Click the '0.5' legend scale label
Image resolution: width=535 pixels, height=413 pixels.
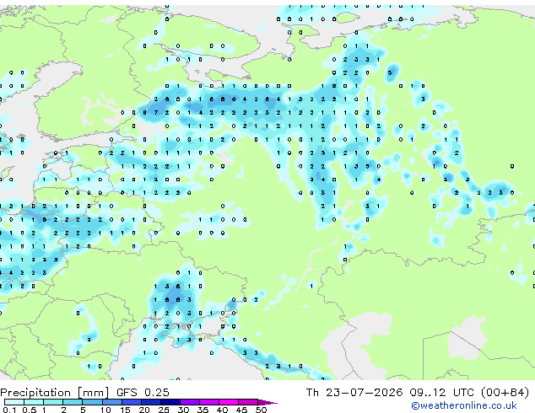[29, 410]
